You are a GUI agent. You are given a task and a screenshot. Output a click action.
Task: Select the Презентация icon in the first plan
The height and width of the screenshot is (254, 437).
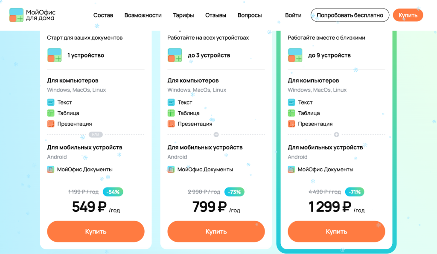click(x=52, y=124)
